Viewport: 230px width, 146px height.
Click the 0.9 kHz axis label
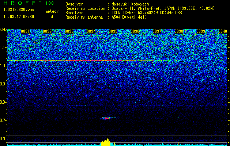(x=3, y=84)
